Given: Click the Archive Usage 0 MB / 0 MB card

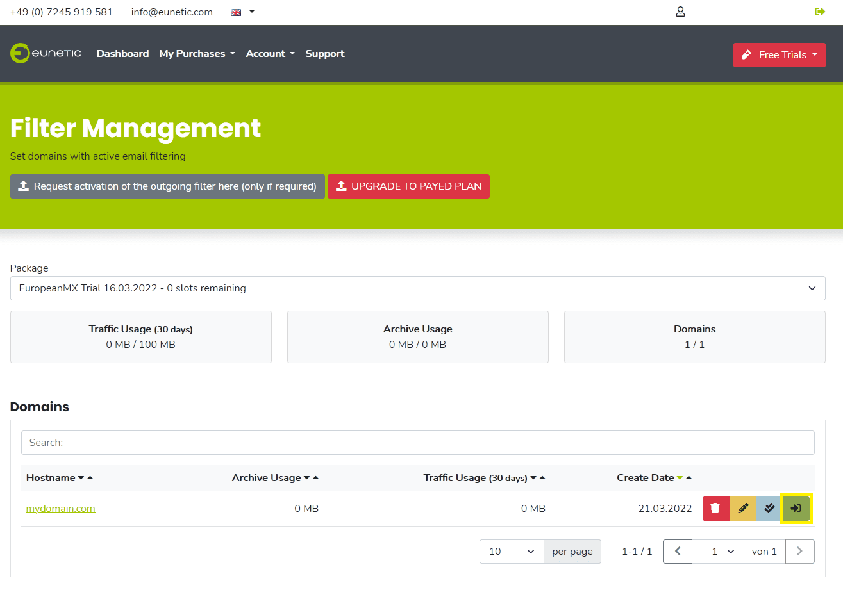Looking at the screenshot, I should pos(418,337).
